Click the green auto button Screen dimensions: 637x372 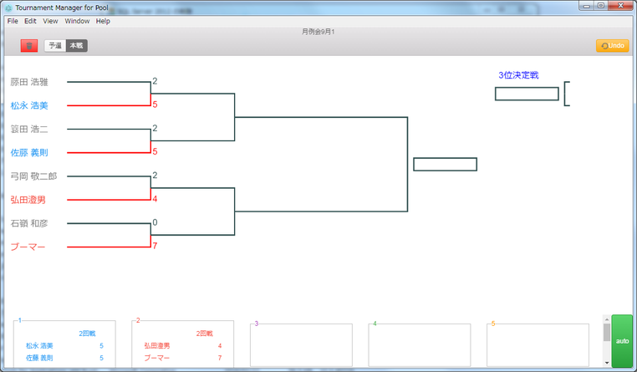click(622, 341)
